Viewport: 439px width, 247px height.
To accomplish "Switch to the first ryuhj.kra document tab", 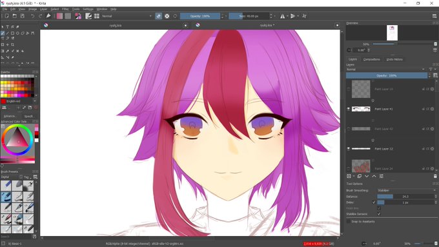I will tap(116, 25).
